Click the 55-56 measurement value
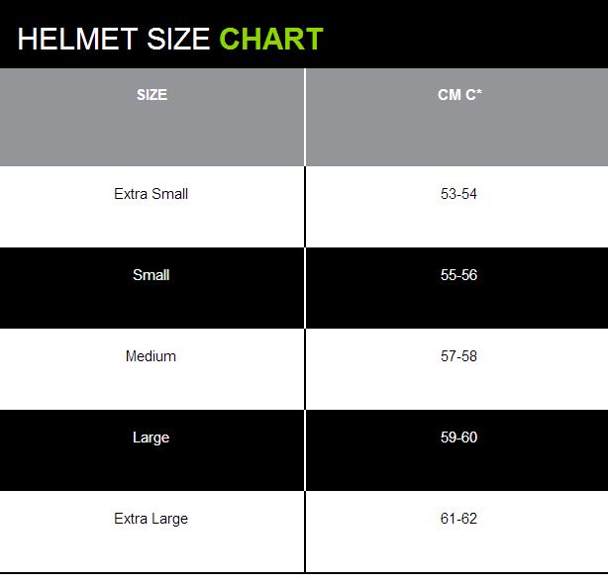The width and height of the screenshot is (608, 584). coord(458,275)
